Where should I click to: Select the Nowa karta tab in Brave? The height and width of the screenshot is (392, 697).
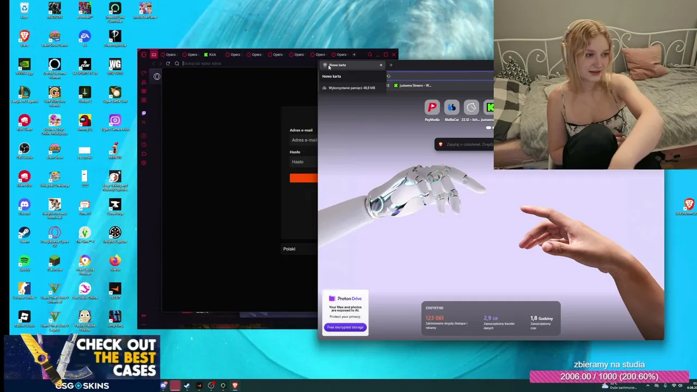pos(353,65)
